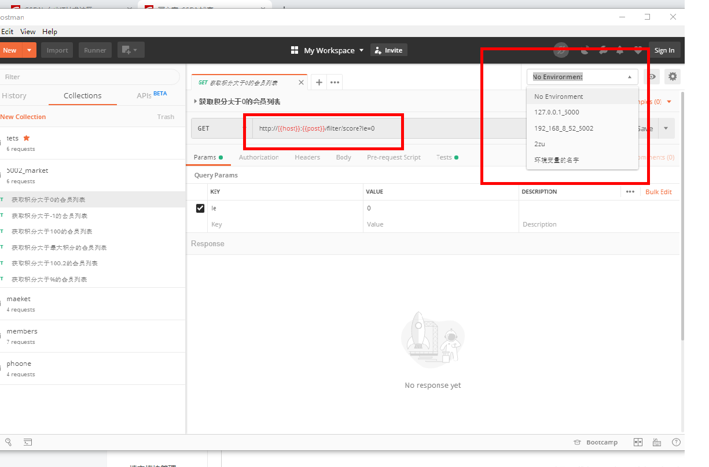Open the Help icon in the status bar
The width and height of the screenshot is (709, 467).
point(676,442)
